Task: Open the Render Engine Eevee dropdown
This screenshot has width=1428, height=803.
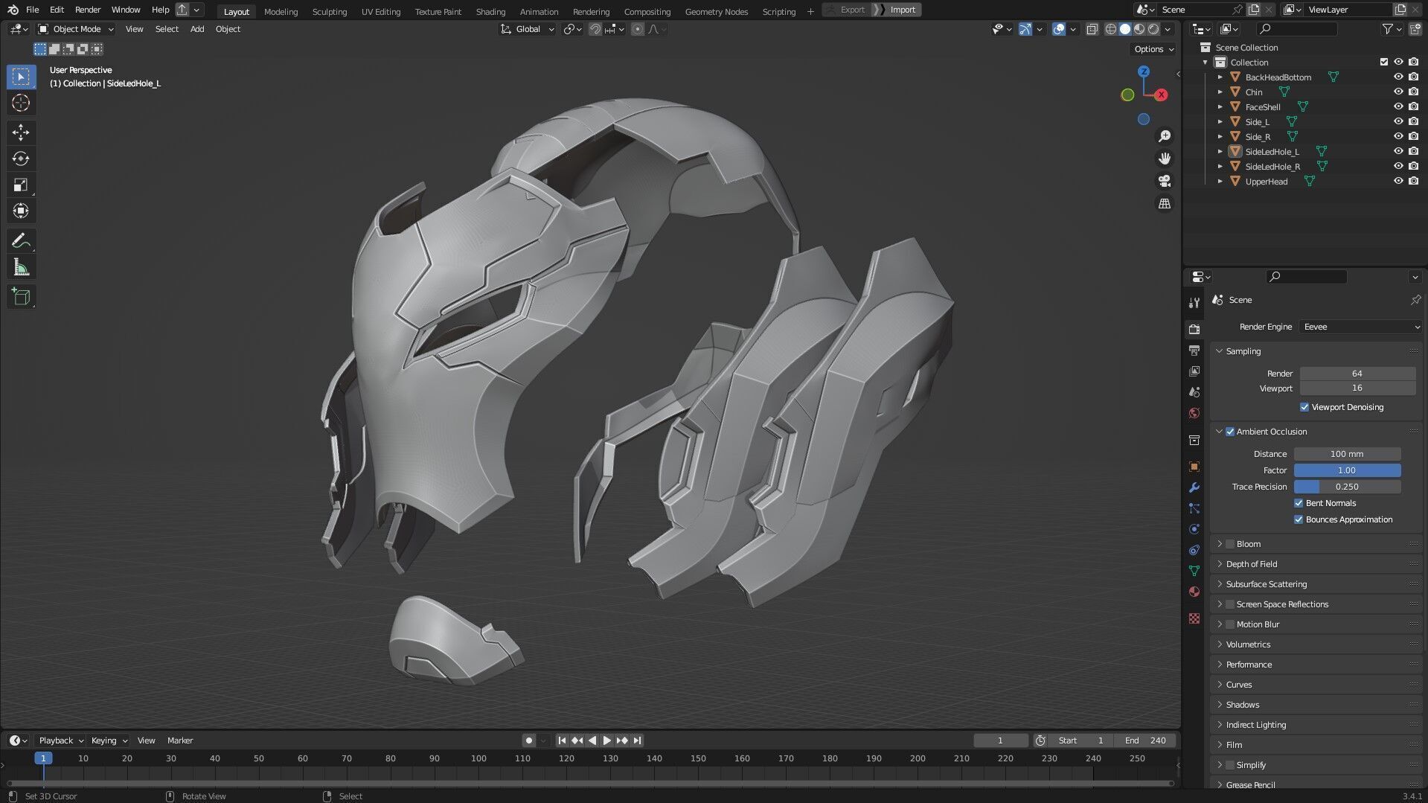Action: click(1361, 327)
